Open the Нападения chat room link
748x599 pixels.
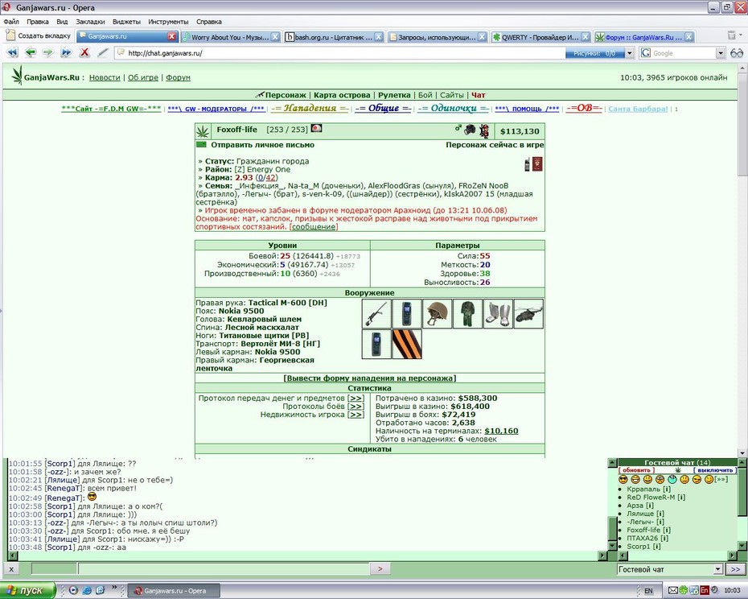(x=310, y=108)
